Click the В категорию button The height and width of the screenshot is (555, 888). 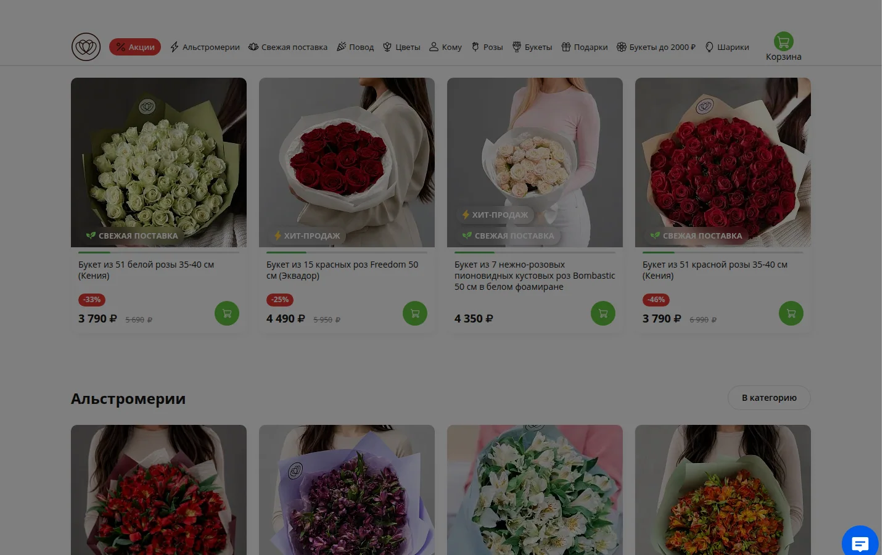(x=769, y=398)
